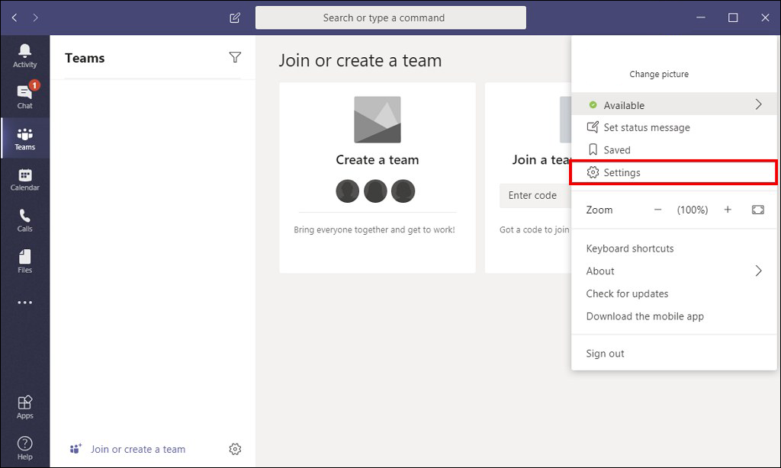Filter the teams list
The image size is (781, 468).
[x=235, y=57]
